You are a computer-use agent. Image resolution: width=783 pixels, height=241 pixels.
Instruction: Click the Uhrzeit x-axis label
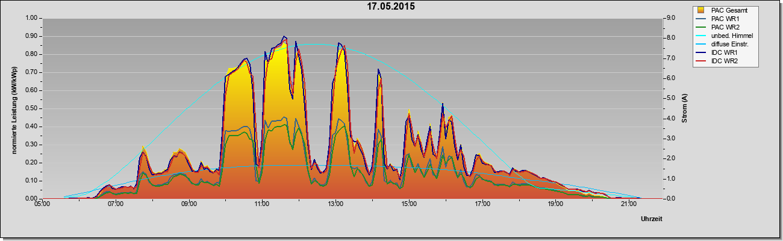651,219
